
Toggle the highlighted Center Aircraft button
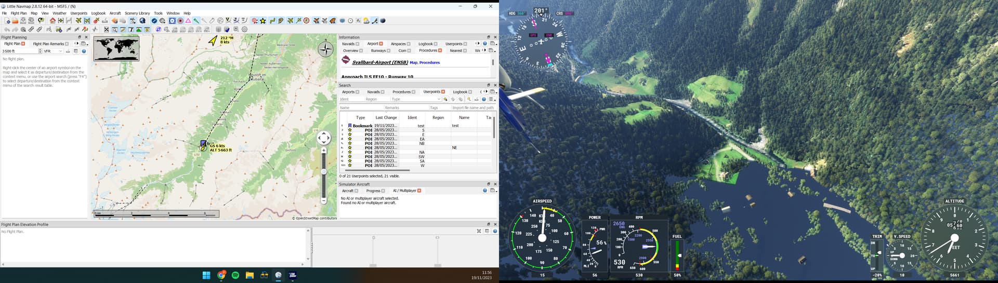coord(87,21)
